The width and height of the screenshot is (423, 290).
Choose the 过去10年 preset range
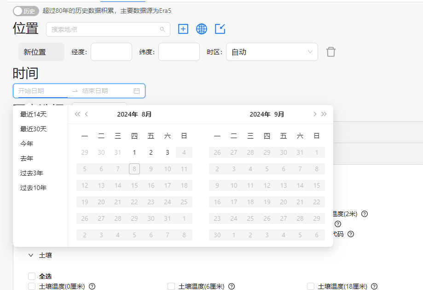click(33, 188)
